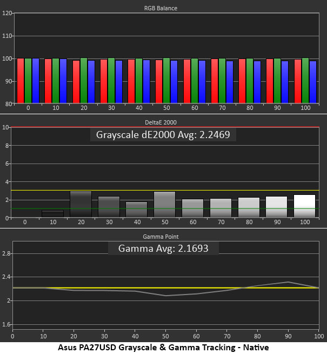Viewport: 327px width, 353px height.
Task: Select the RGB Balance chart title
Action: coord(161,8)
